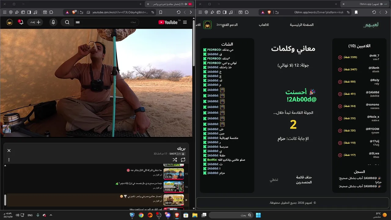The height and width of the screenshot is (220, 391).
Task: Select l3bhm.app browser tab
Action: click(x=365, y=4)
